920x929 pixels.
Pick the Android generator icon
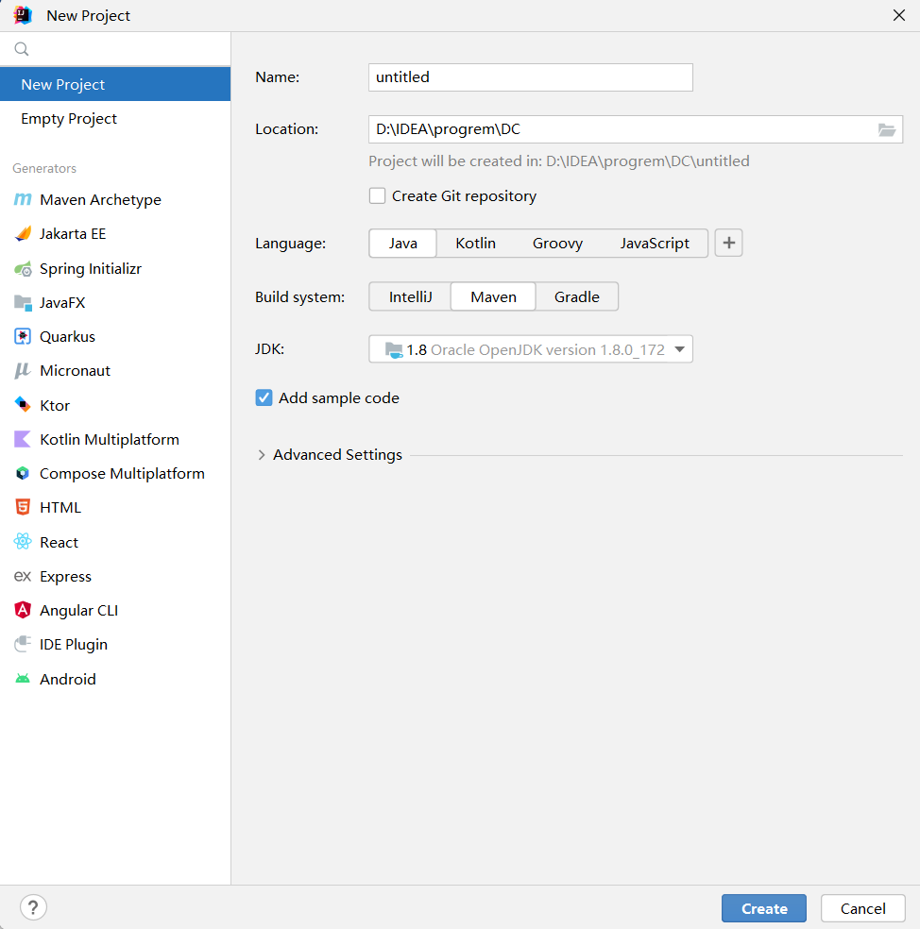coord(23,679)
